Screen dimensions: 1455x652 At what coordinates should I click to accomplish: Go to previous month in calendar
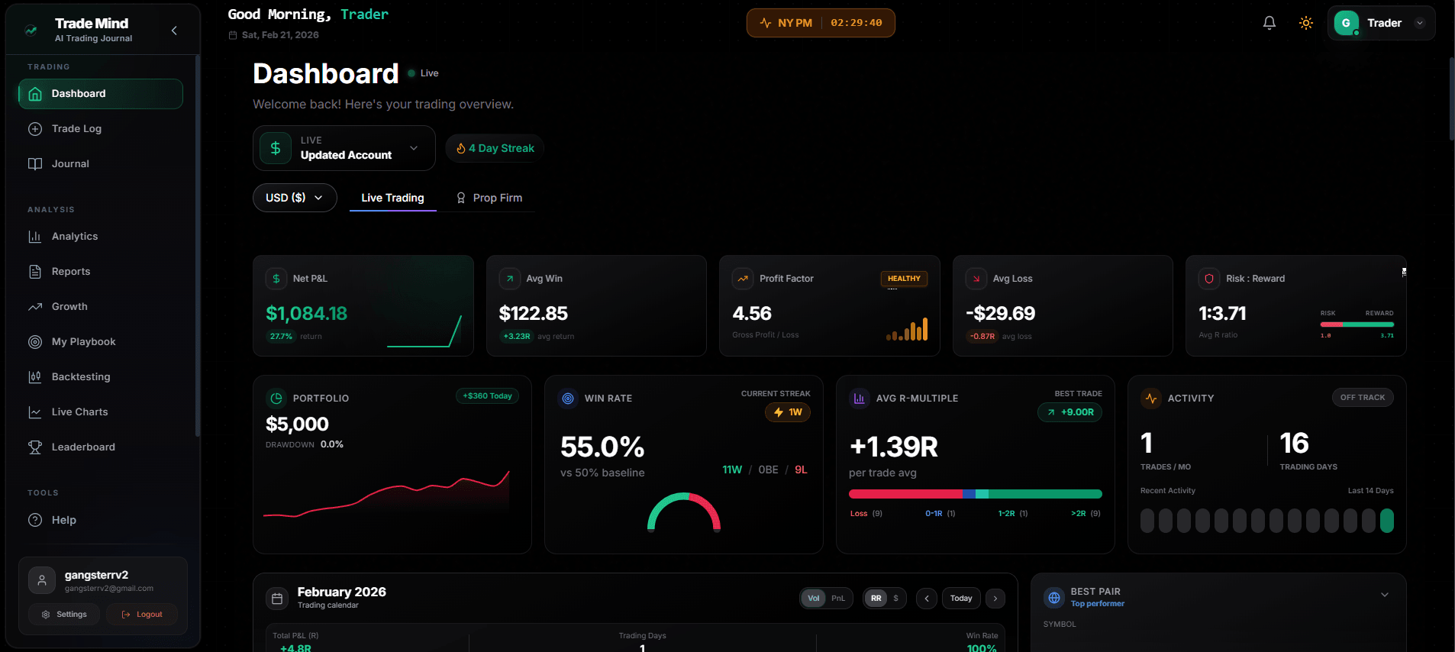point(927,599)
